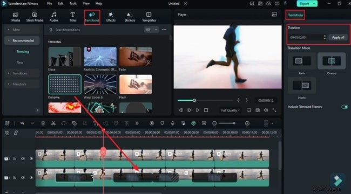
Task: Click the crop tool icon
Action: [x=85, y=123]
